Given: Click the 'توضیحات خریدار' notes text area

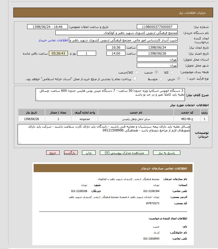Looking at the screenshot, I should [x=104, y=134].
